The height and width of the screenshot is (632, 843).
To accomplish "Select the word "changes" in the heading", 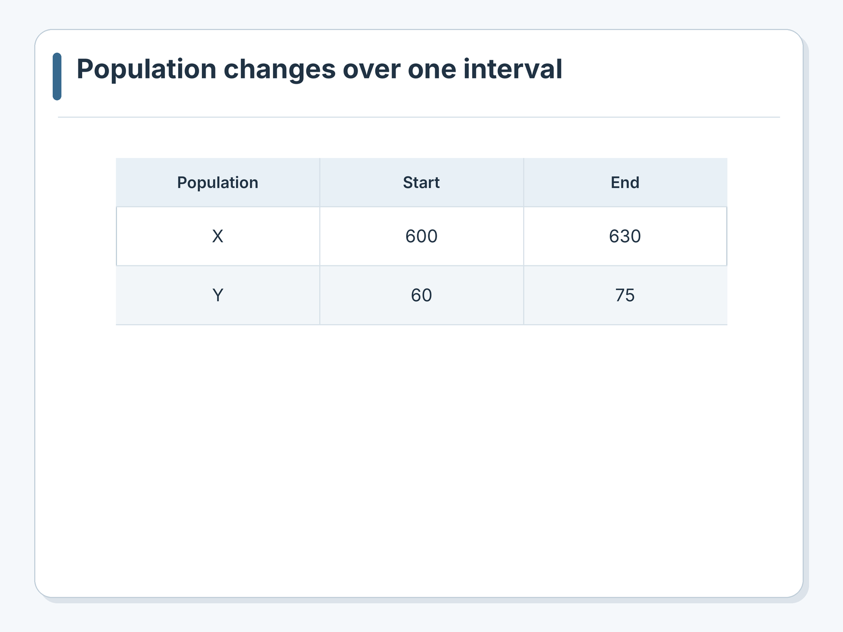I will pyautogui.click(x=279, y=70).
